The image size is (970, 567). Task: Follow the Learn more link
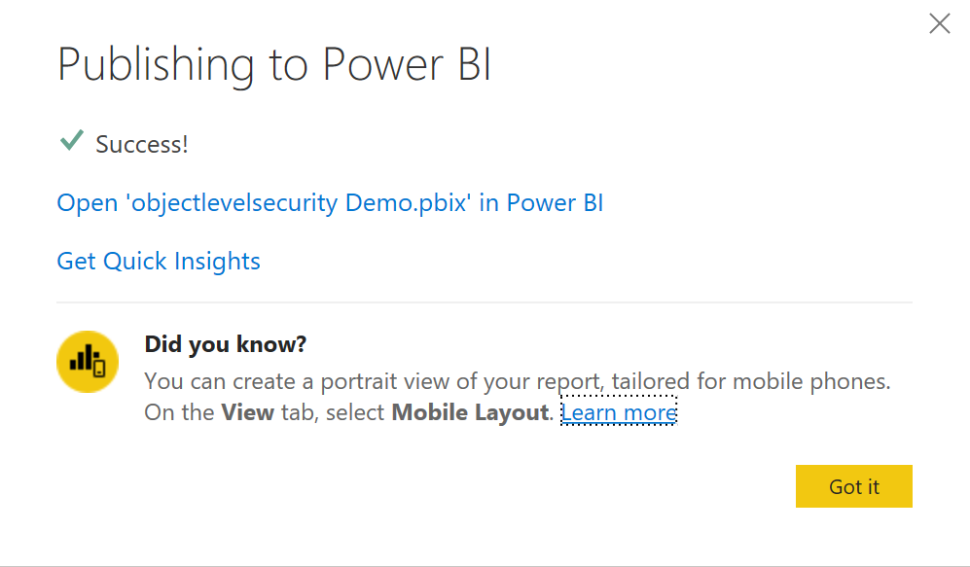(618, 412)
